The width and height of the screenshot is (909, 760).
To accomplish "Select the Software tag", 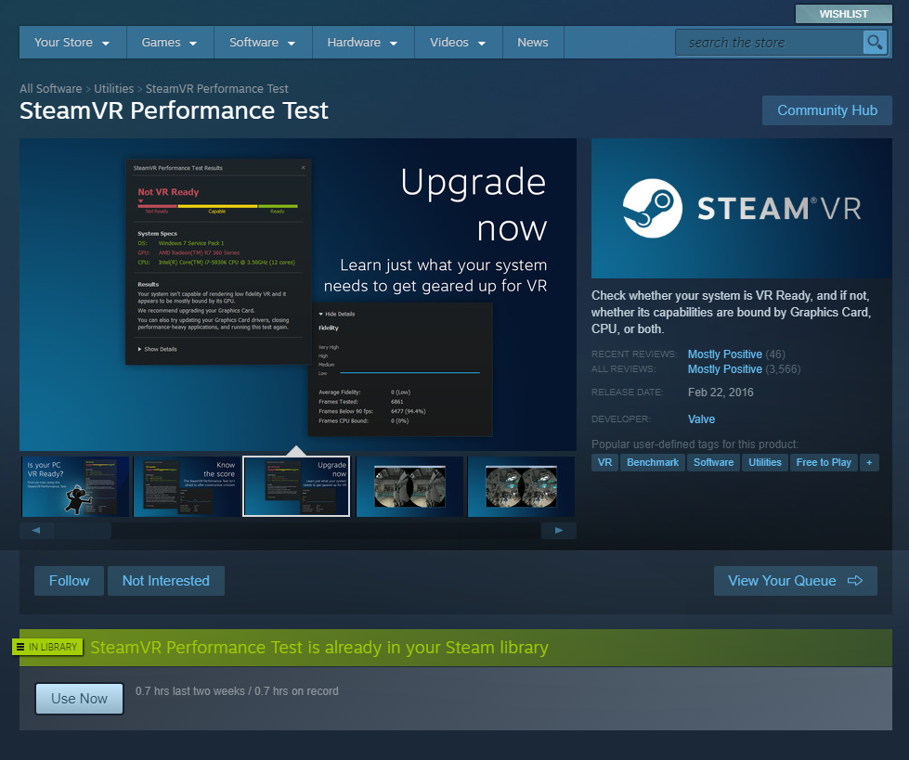I will [713, 462].
